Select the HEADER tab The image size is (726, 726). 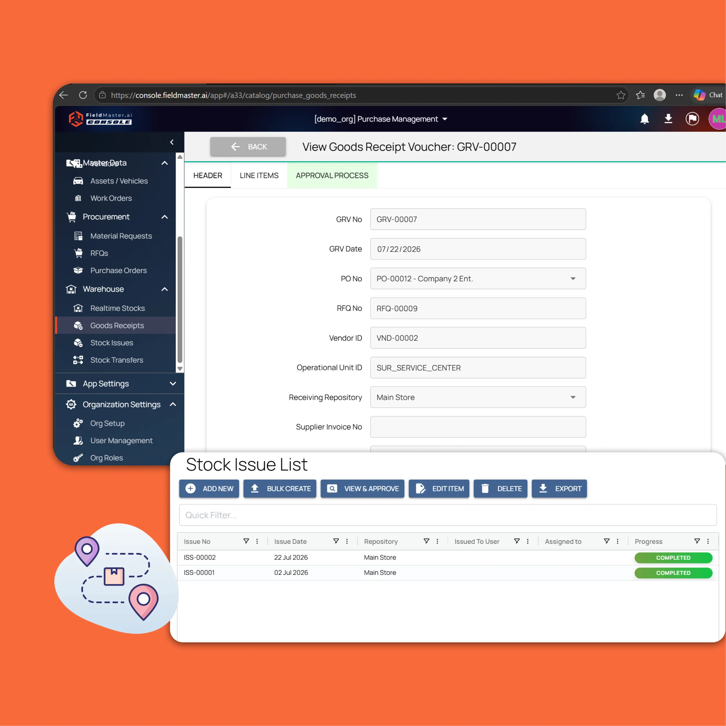[x=207, y=176]
